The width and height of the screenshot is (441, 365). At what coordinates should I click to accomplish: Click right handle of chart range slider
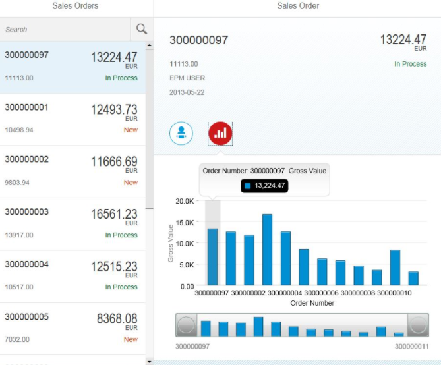tap(419, 325)
